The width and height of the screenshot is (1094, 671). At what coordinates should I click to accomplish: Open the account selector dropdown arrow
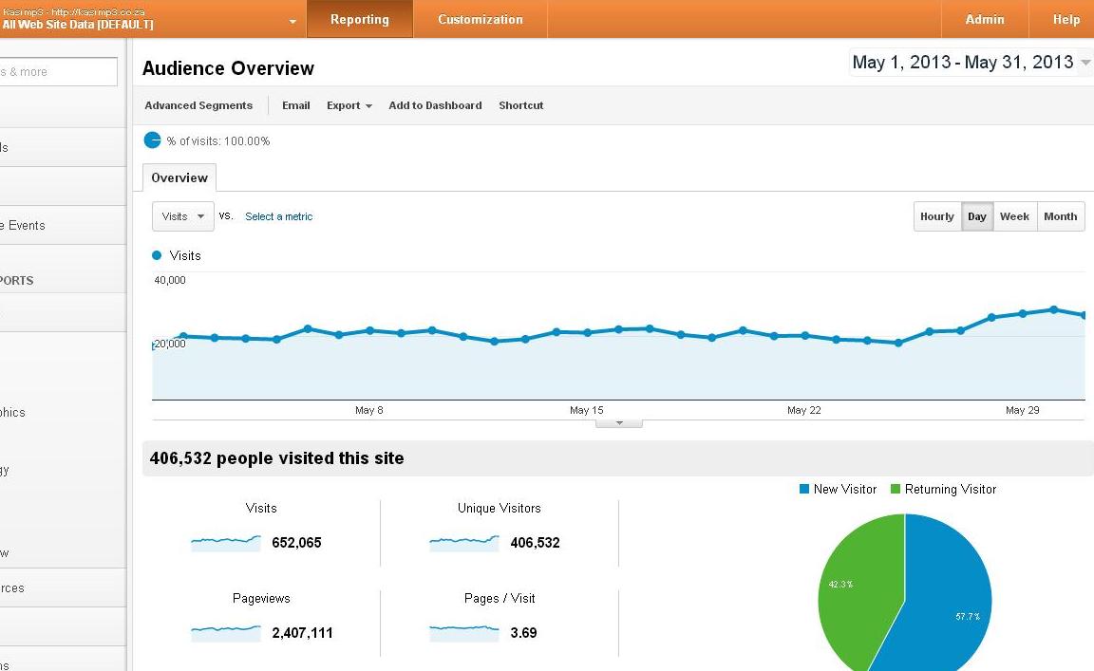[292, 22]
